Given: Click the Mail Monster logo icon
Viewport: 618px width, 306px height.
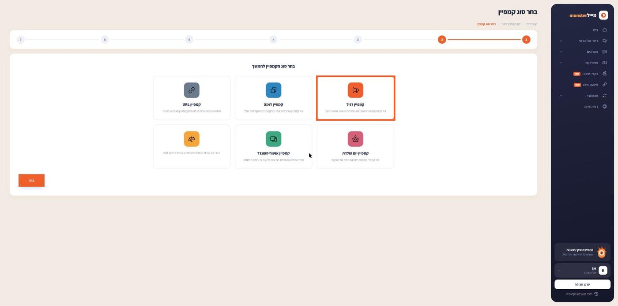Looking at the screenshot, I should pos(603,15).
